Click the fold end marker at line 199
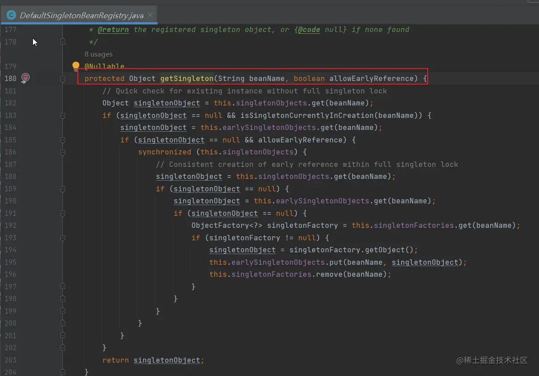 tap(63, 311)
